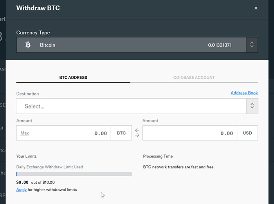Click the USD unit label
This screenshot has height=204, width=274.
coord(247,133)
